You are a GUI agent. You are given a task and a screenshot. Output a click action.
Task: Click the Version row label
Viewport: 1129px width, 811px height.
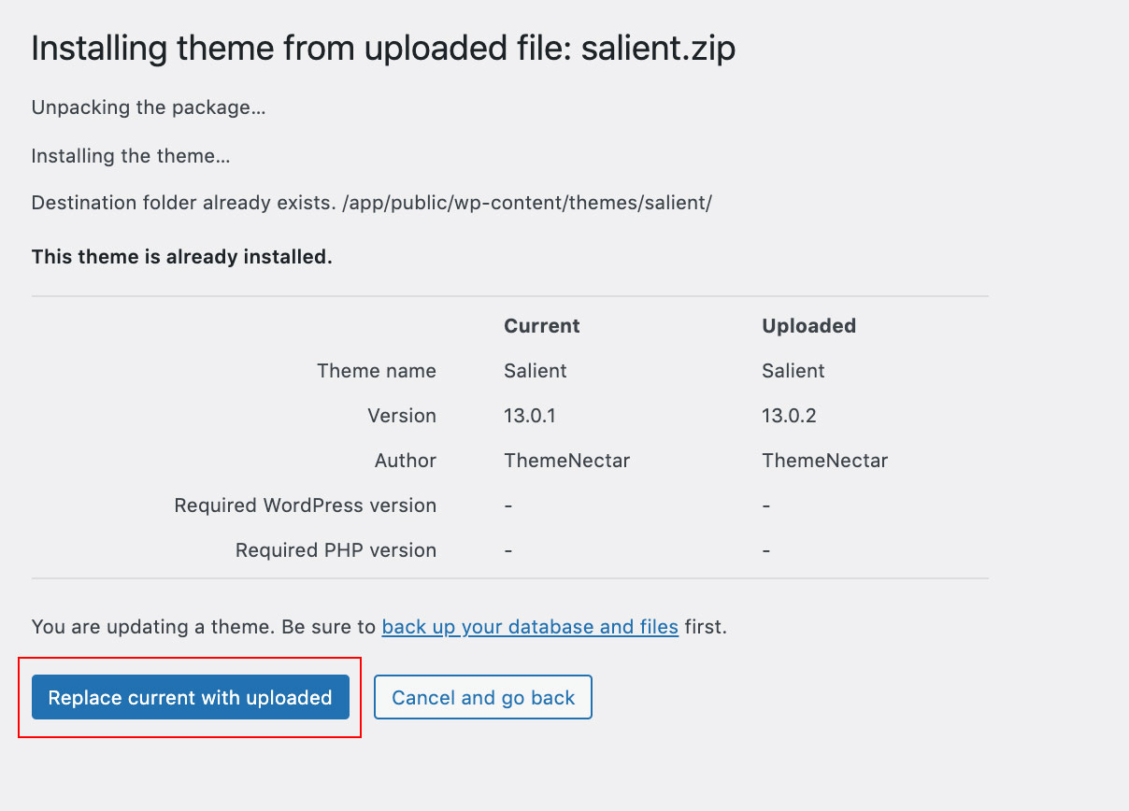402,416
